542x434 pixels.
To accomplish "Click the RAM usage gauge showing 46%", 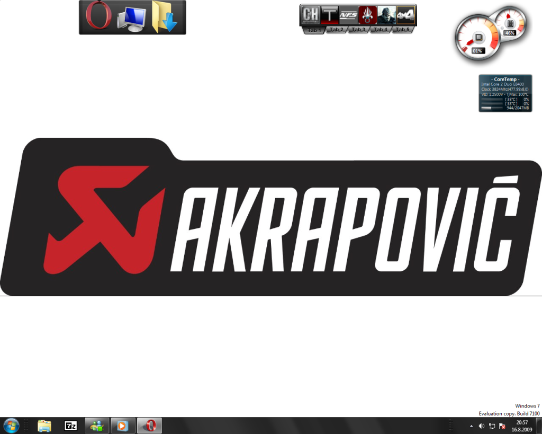I will [x=510, y=24].
